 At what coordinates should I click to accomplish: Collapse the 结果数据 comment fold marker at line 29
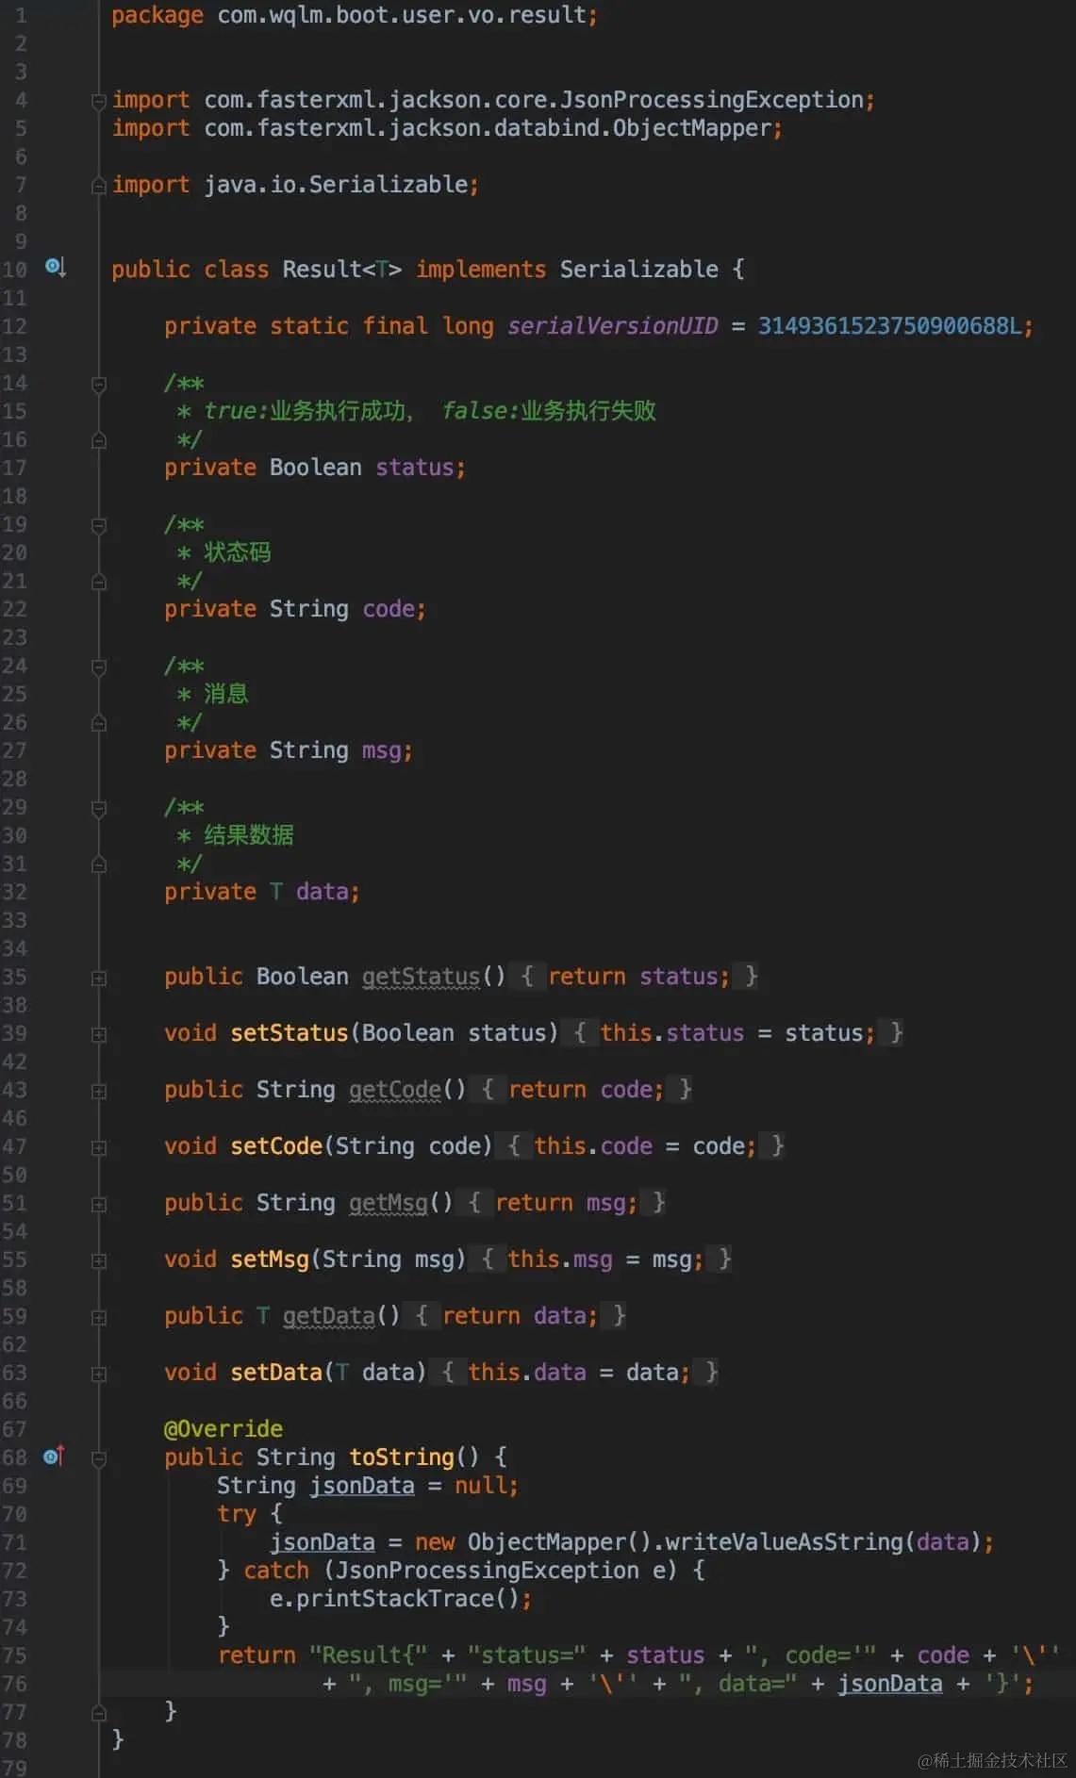pyautogui.click(x=98, y=808)
